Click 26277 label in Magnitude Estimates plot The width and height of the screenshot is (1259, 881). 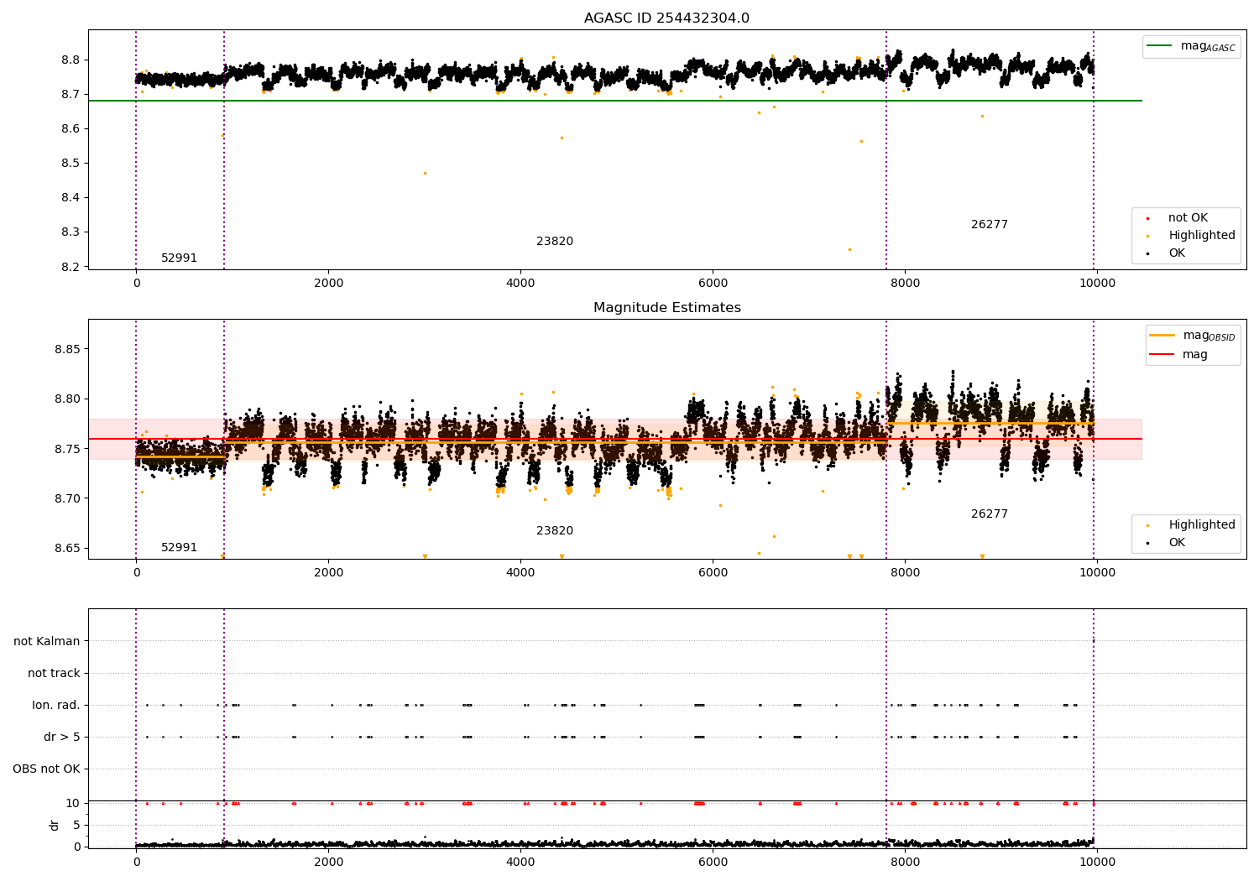[990, 514]
